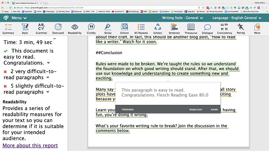The height and width of the screenshot is (151, 269).
Task: Open Chrome's three-dot menu
Action: click(x=266, y=8)
